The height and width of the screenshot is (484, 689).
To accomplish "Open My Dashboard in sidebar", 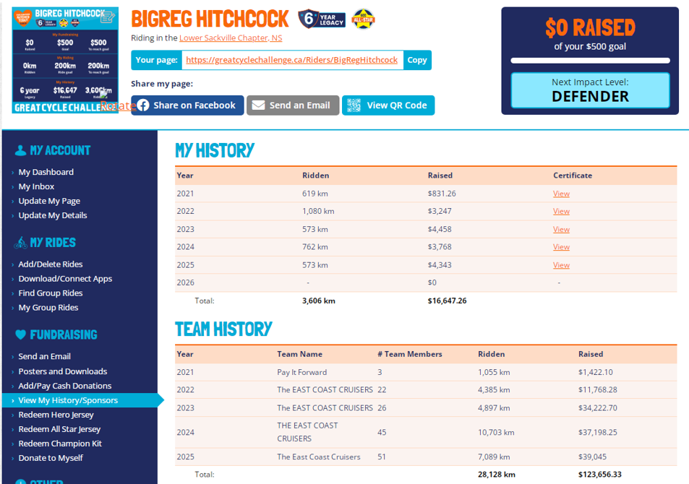I will pos(46,172).
